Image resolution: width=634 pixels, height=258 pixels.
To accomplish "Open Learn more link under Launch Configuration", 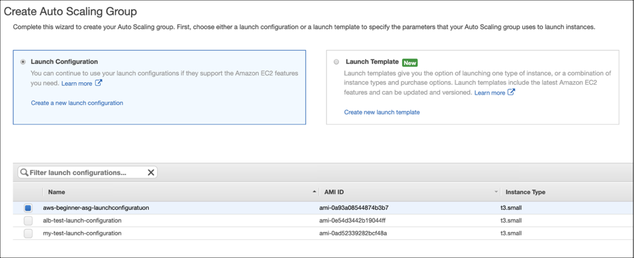I will (77, 84).
